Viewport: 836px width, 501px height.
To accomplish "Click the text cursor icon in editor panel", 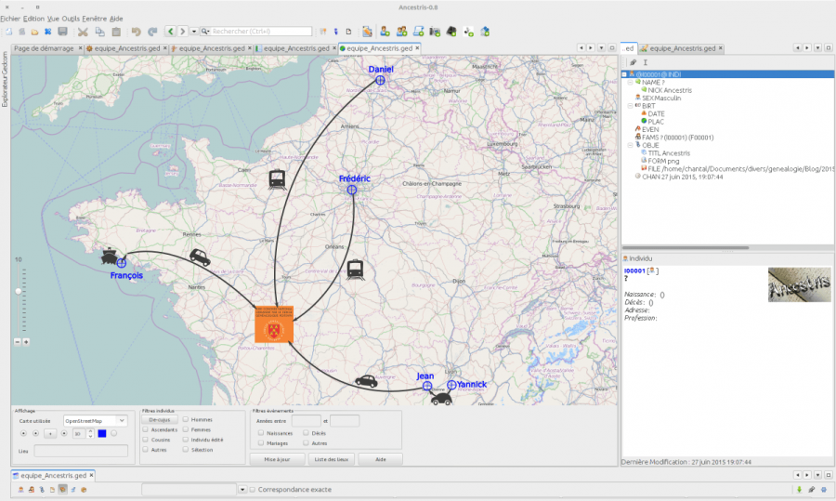I will coord(646,62).
